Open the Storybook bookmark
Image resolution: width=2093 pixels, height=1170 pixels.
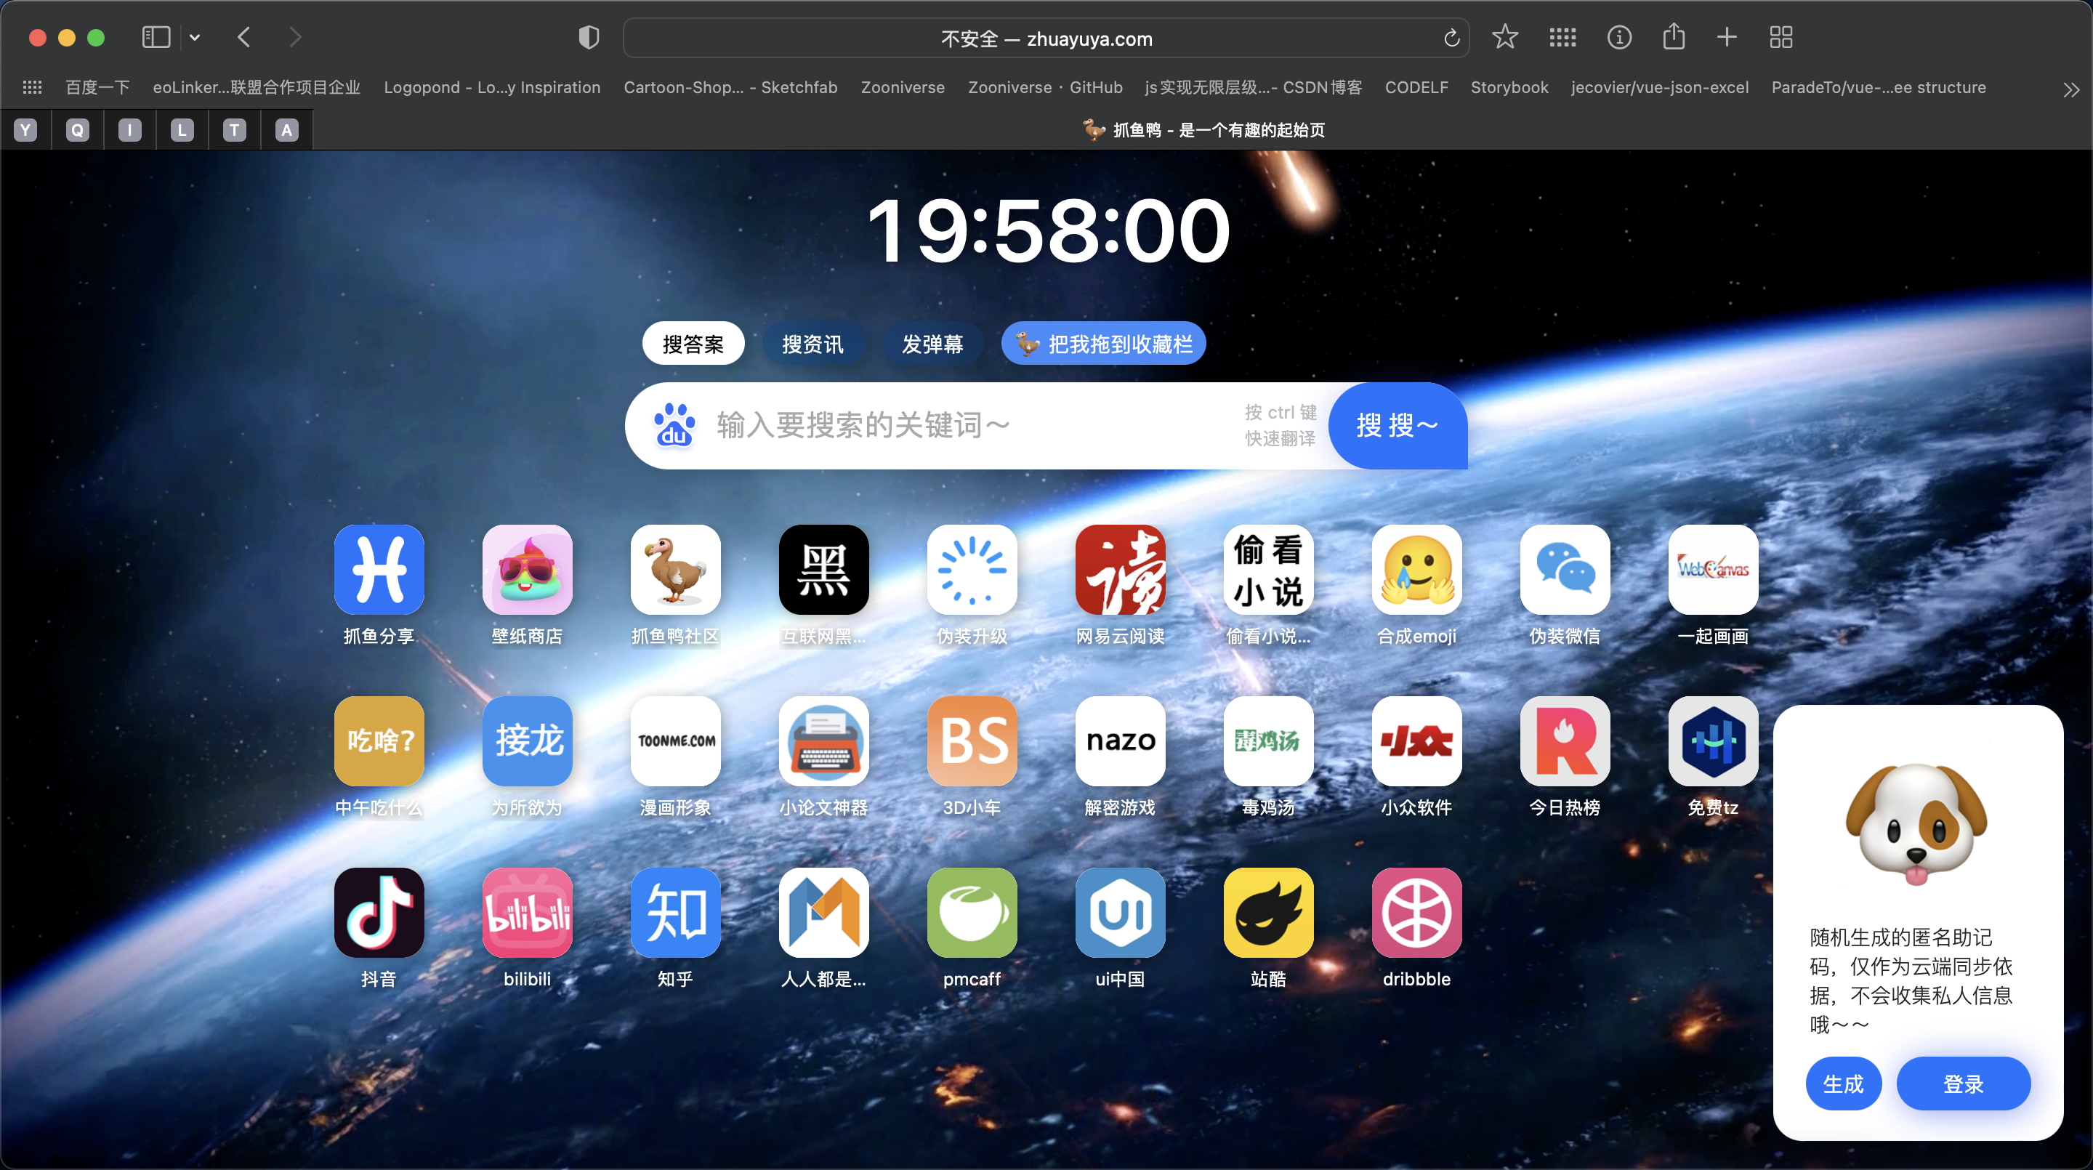[1509, 87]
